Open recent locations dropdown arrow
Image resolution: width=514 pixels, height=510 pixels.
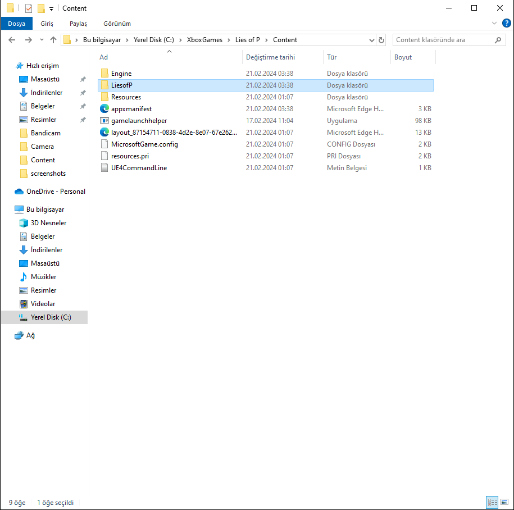[x=42, y=40]
